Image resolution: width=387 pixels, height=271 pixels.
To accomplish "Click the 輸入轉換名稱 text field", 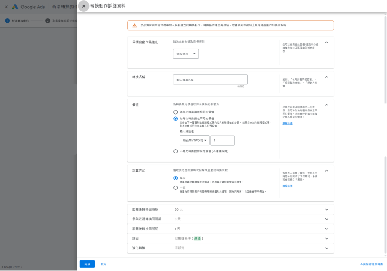I will (210, 80).
